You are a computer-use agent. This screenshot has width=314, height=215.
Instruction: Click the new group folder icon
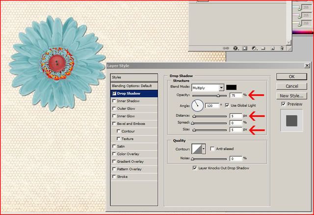coord(263,48)
